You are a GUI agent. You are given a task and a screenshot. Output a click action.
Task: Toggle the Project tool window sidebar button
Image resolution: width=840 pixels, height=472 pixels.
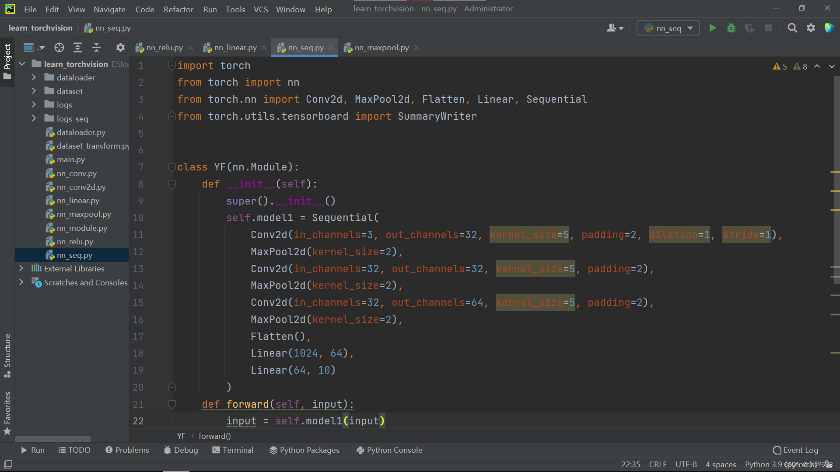point(7,61)
